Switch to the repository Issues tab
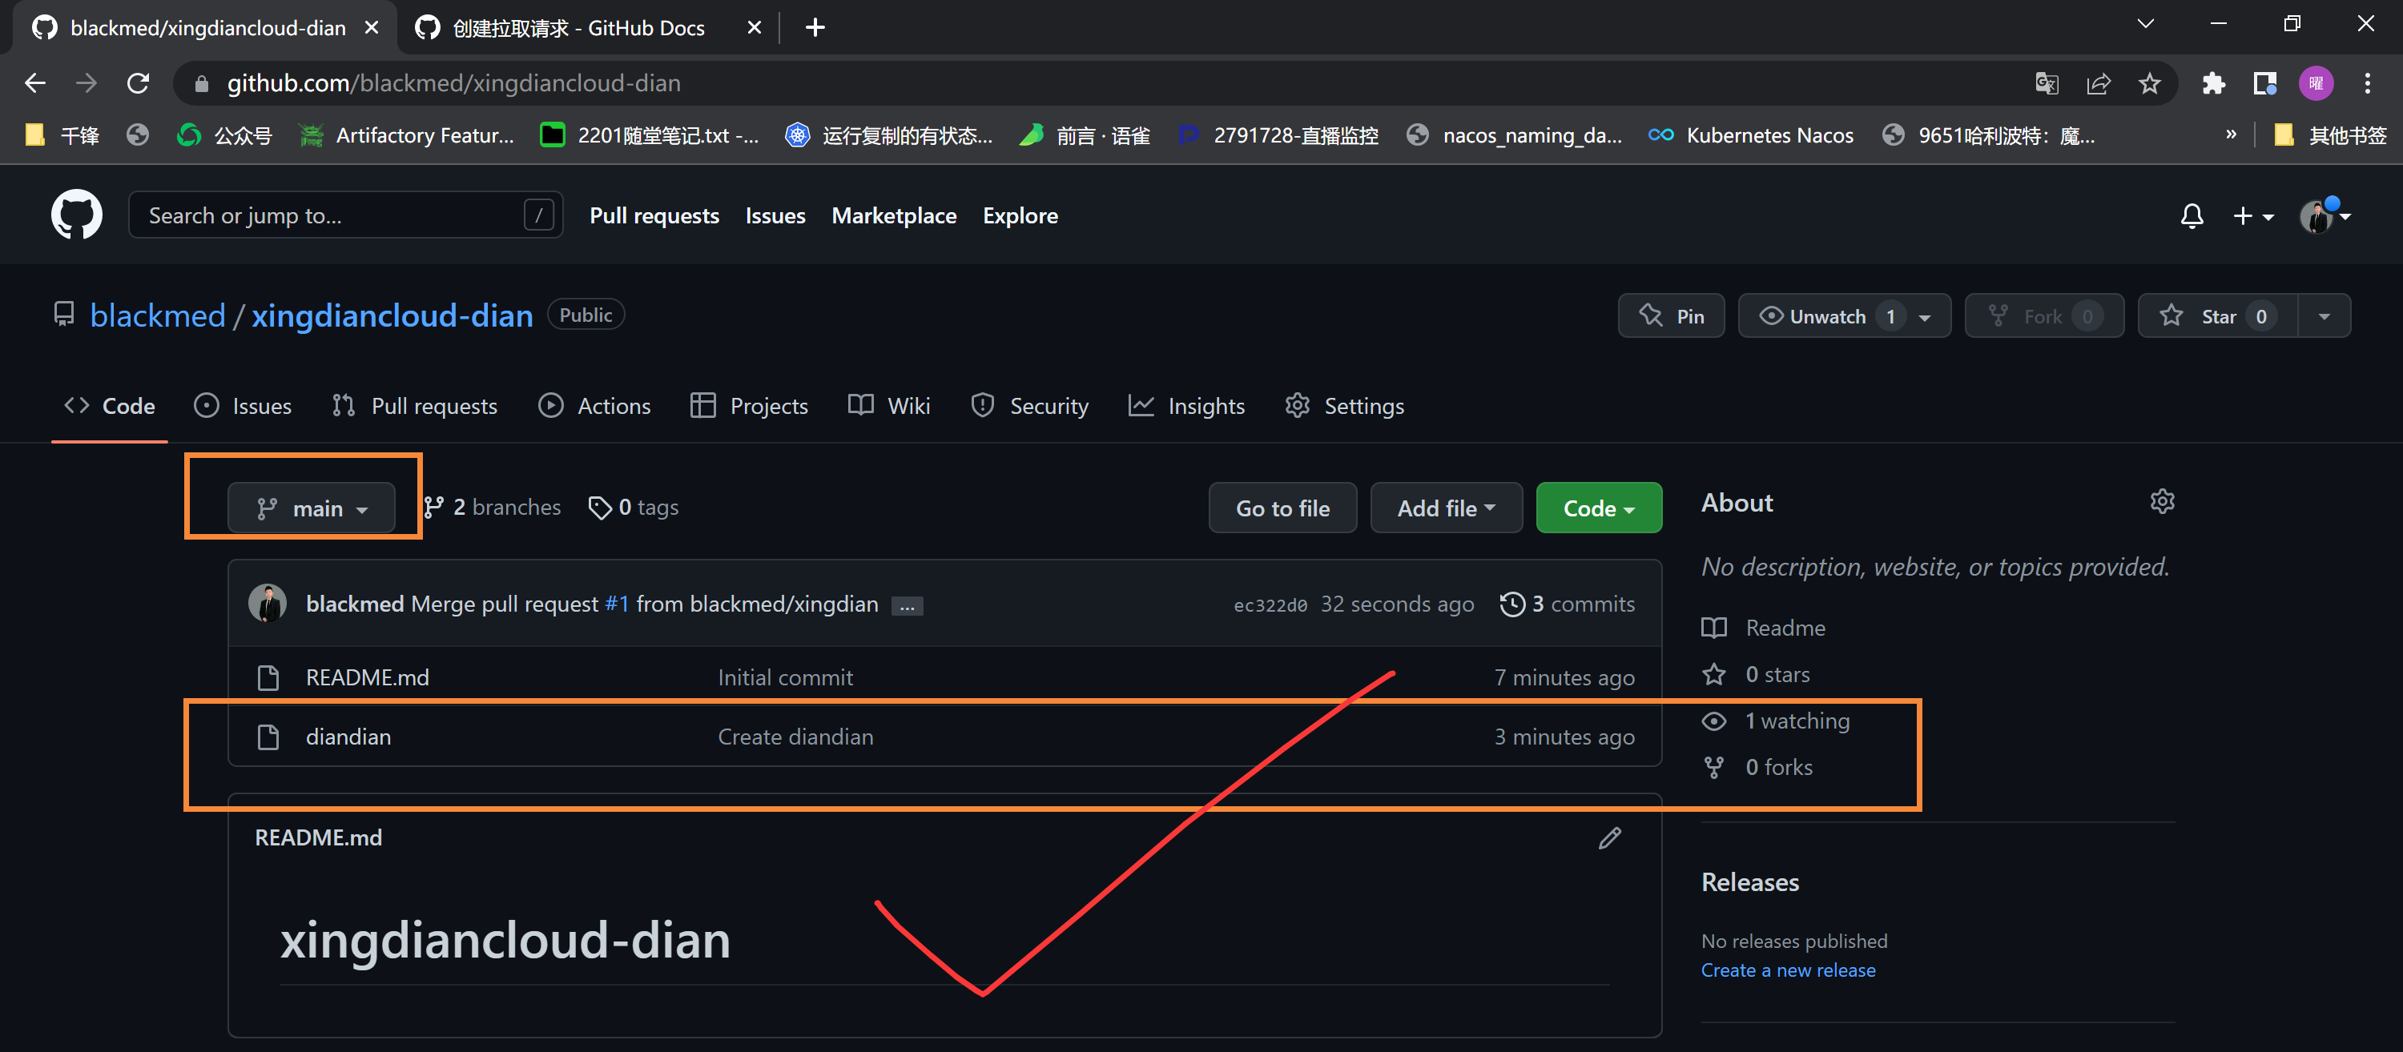The height and width of the screenshot is (1052, 2403). [x=243, y=406]
